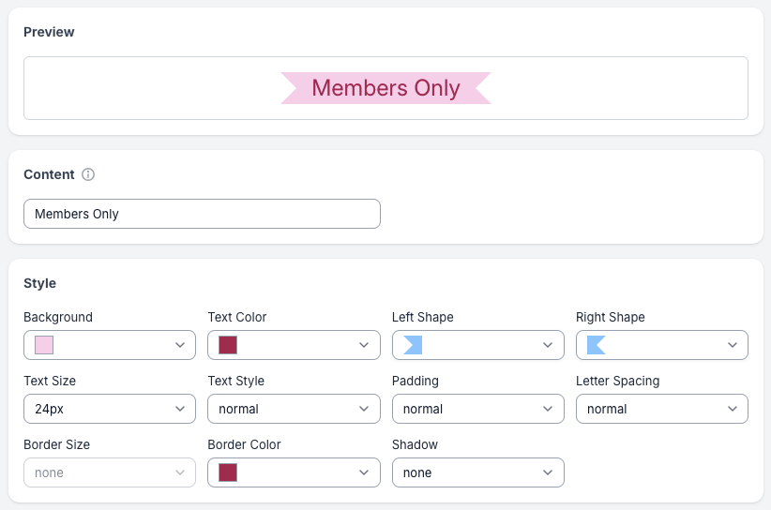
Task: Expand the Text Color dropdown arrow
Action: [364, 345]
